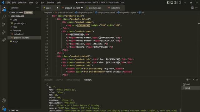Screen dimensions: 200x112
Task: Switch to the product-list.html editor tab
Action: click(72, 8)
